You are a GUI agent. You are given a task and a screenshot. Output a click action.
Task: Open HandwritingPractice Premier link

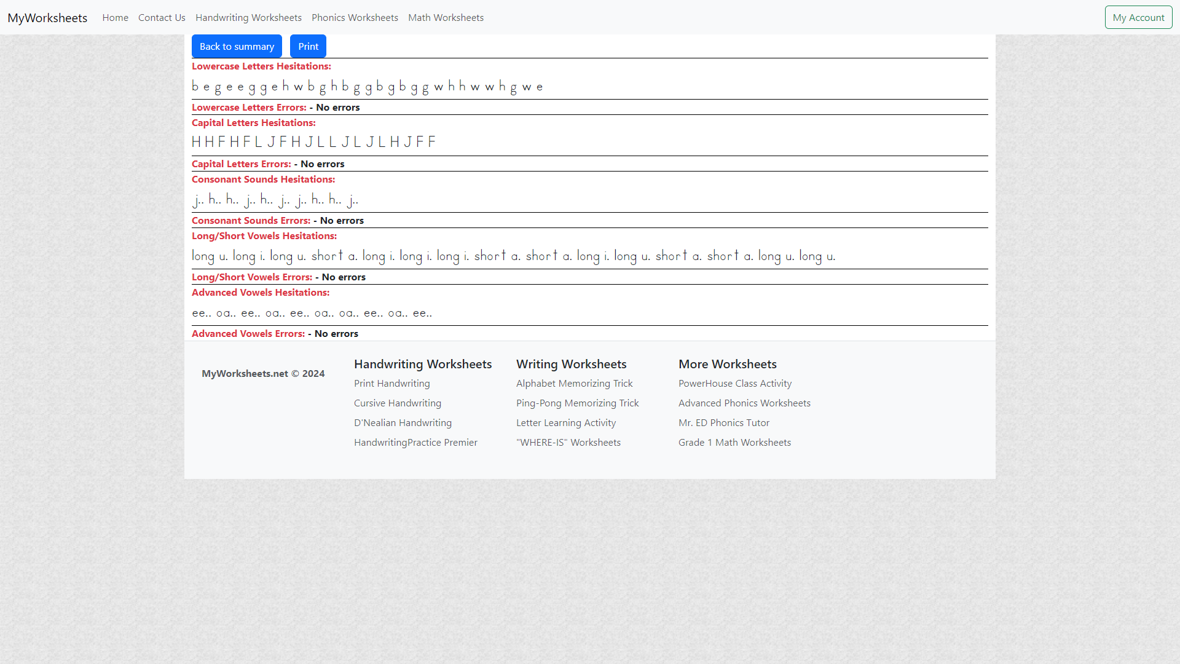[x=415, y=443]
